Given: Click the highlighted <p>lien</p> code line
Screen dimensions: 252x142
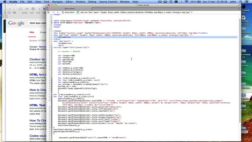Looking at the screenshot, I should pyautogui.click(x=145, y=37).
